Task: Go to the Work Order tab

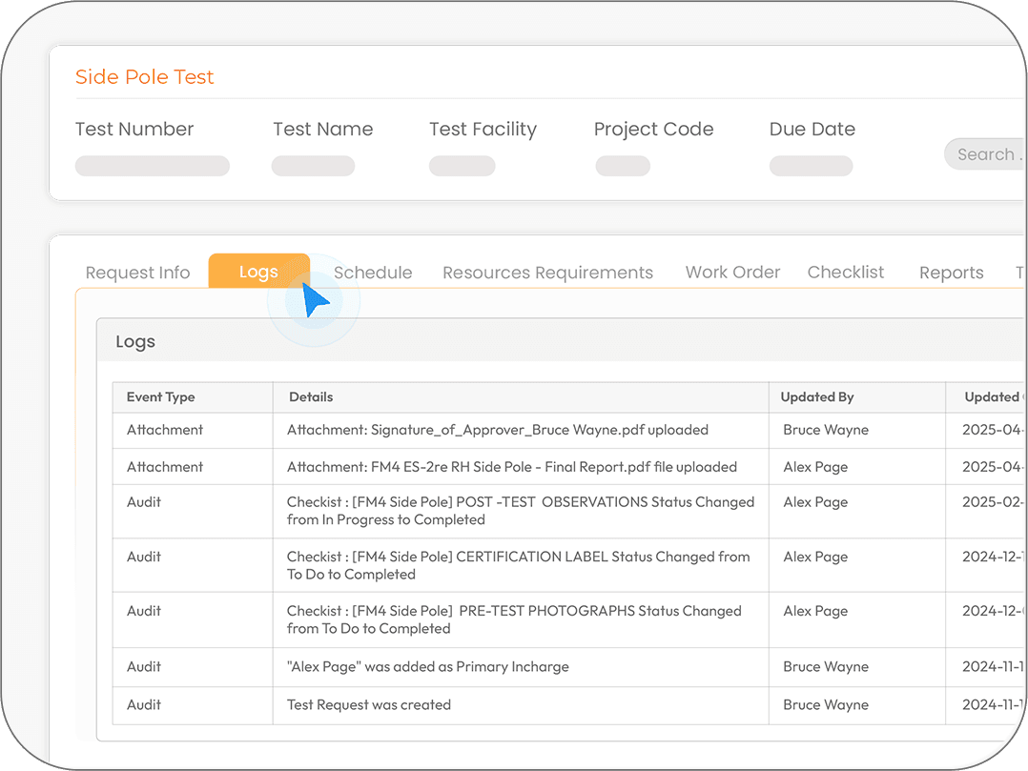Action: (732, 272)
